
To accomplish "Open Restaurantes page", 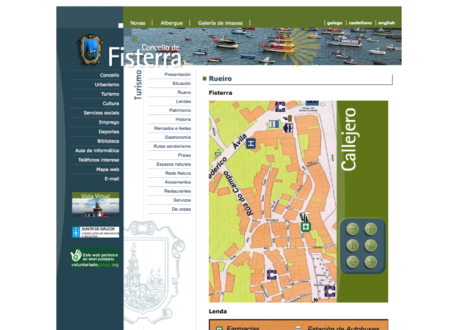I will 177,191.
